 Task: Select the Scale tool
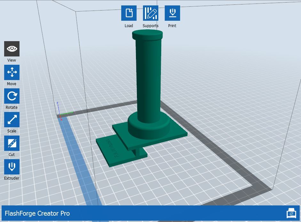pyautogui.click(x=12, y=120)
